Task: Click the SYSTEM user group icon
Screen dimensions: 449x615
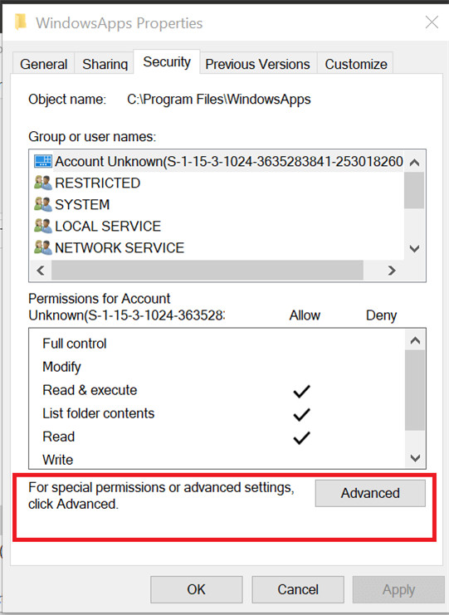Action: click(43, 204)
